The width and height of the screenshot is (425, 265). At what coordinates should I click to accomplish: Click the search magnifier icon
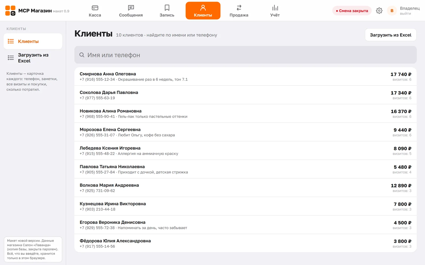[x=82, y=55]
